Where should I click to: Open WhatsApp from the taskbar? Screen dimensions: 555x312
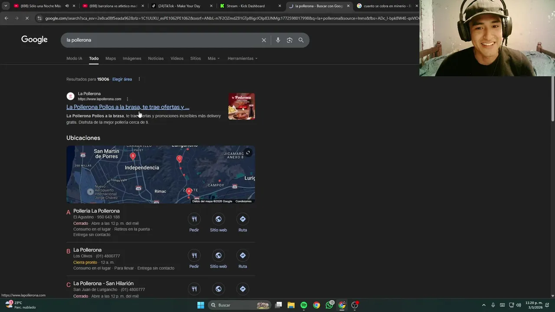329,305
